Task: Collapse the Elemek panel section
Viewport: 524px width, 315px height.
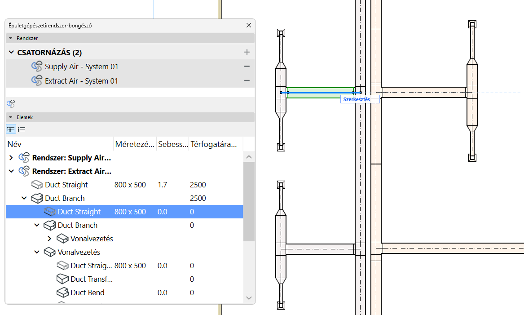Action: click(x=10, y=117)
